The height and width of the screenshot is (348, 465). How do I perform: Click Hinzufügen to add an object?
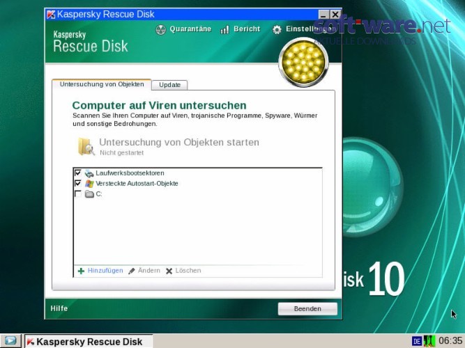[x=105, y=271]
